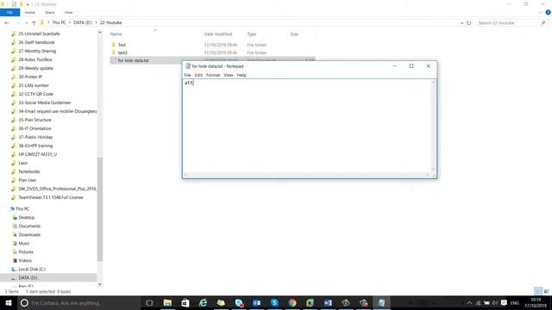Open Desktop under This PC

[x=27, y=218]
